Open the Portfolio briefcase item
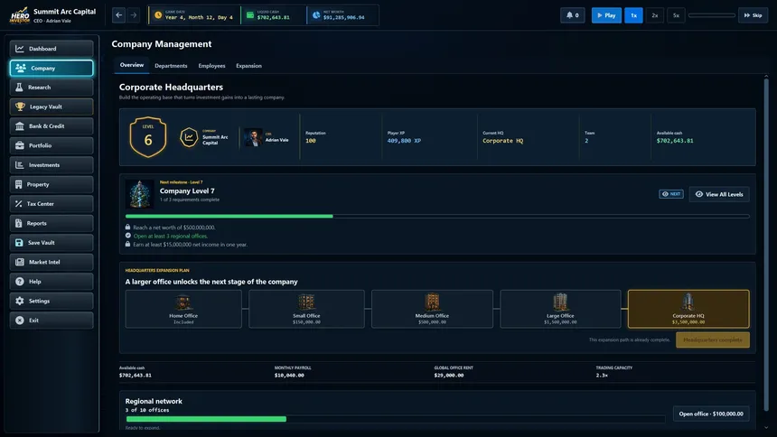 (51, 145)
